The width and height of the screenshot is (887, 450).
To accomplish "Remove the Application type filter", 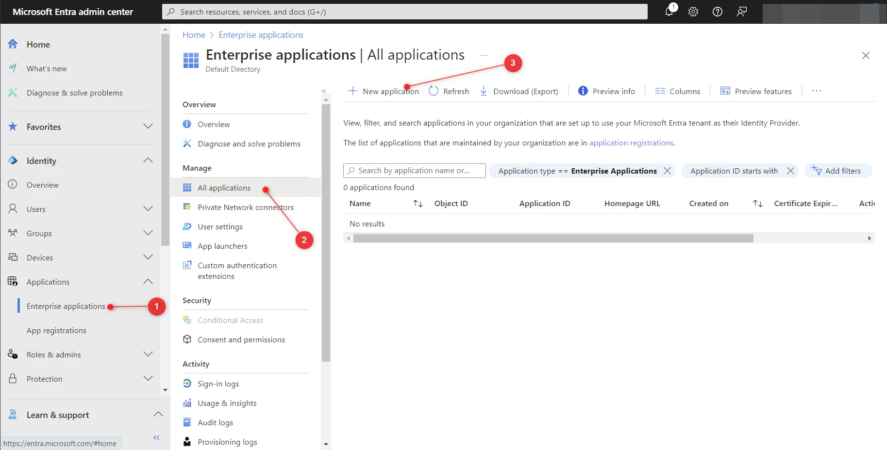I will (x=668, y=171).
